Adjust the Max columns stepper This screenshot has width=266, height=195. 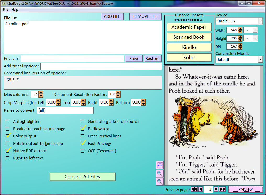[41, 94]
